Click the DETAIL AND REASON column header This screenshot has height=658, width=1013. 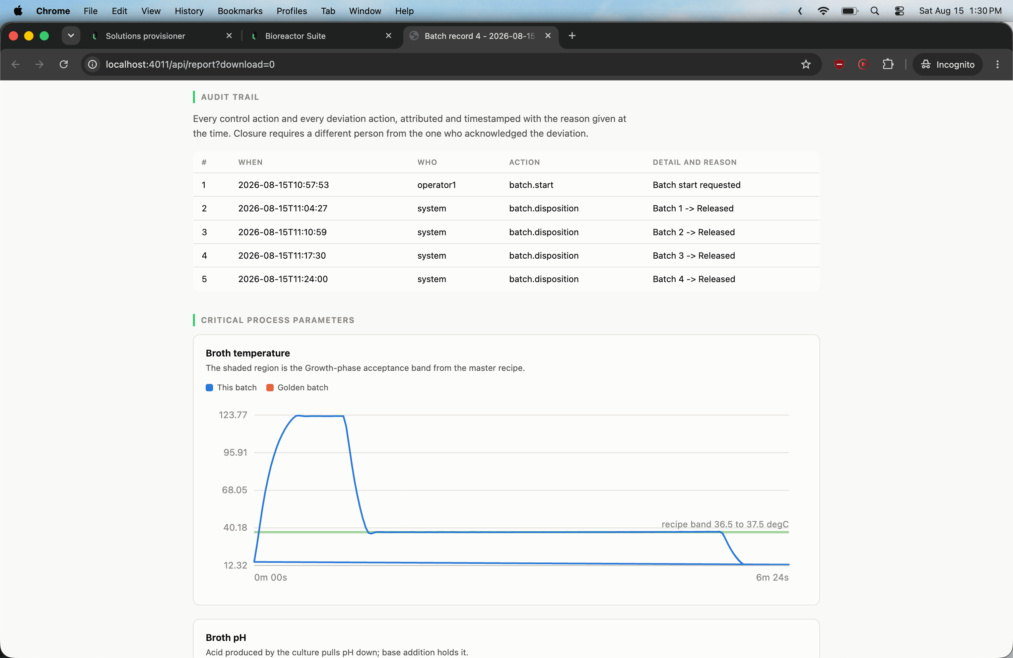695,162
